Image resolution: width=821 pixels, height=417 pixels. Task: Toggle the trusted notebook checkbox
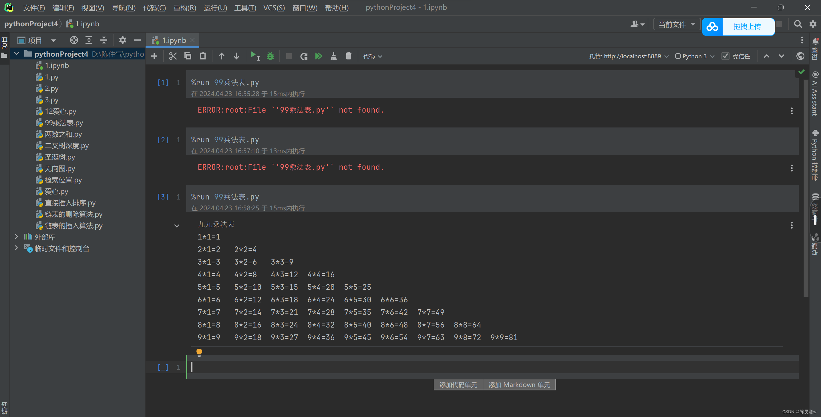[726, 56]
